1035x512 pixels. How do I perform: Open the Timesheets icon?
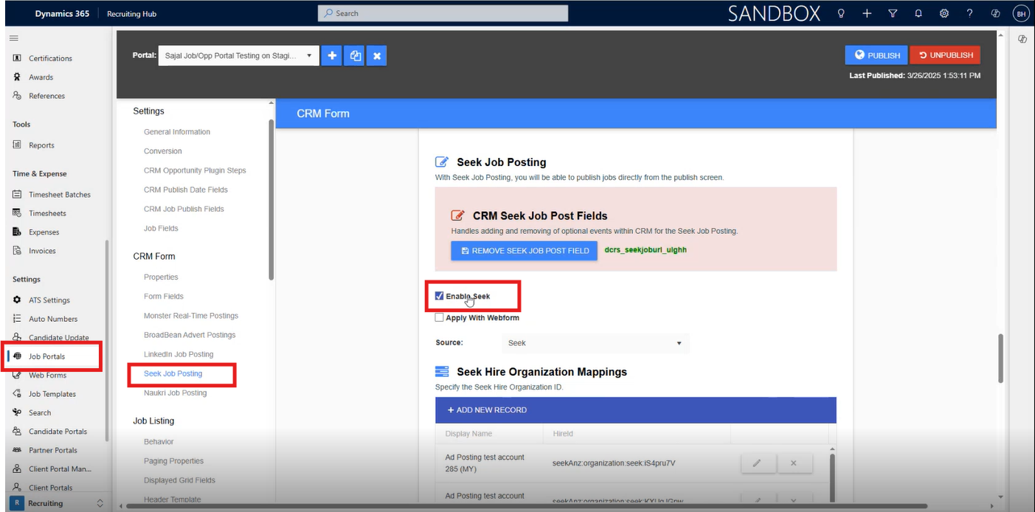[x=17, y=213]
